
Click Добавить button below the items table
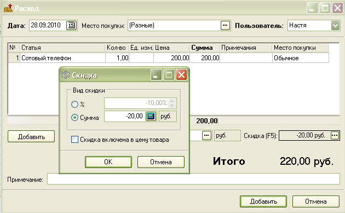pos(31,136)
